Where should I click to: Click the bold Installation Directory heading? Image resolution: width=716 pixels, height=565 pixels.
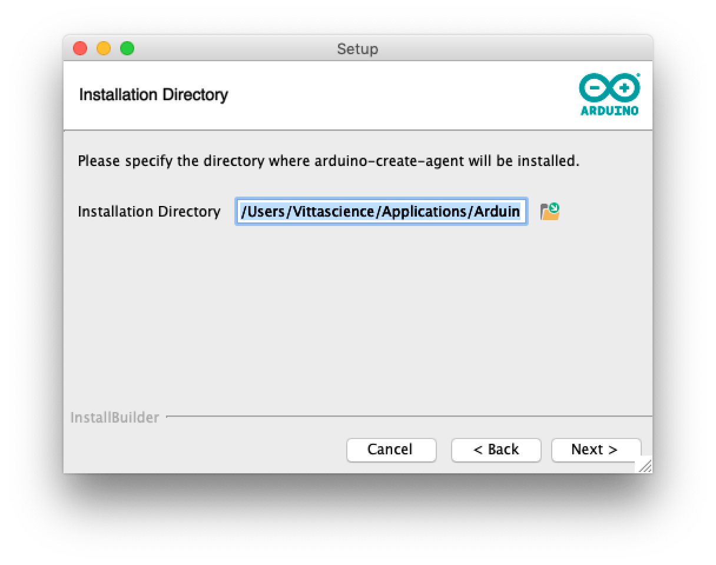click(153, 95)
